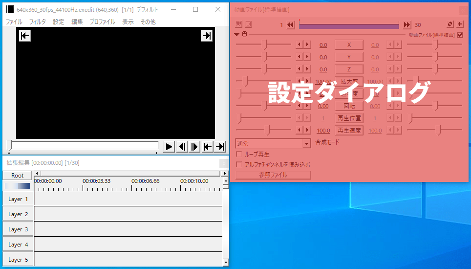Click the mouse icon beside collapse triangle
Screen dimensions: 471x269
tap(244, 34)
